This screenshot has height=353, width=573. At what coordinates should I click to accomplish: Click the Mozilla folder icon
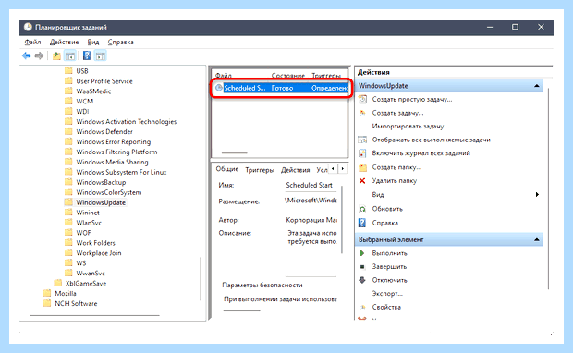47,293
